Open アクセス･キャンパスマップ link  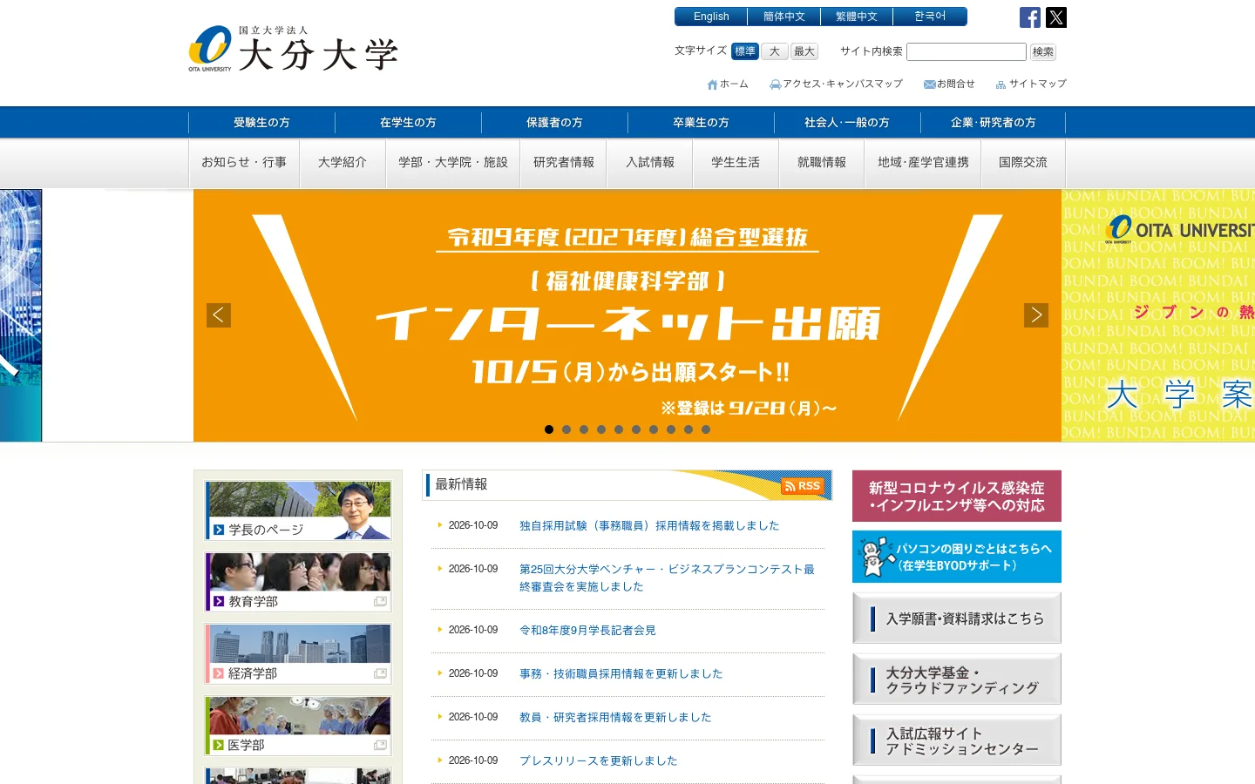(836, 84)
